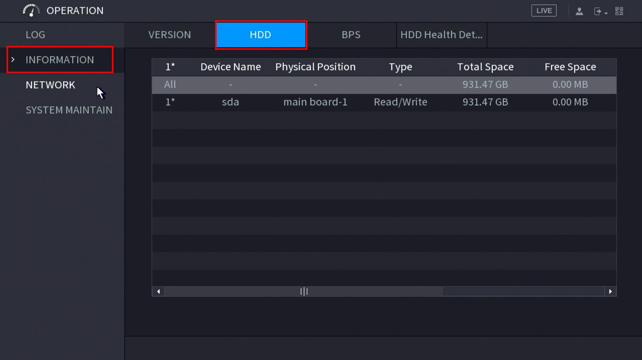Open the VERSION tab

169,35
